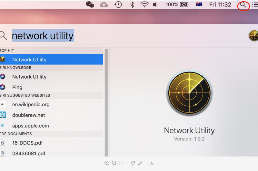Click the 16_DDOS.pdf file icon

click(3, 143)
